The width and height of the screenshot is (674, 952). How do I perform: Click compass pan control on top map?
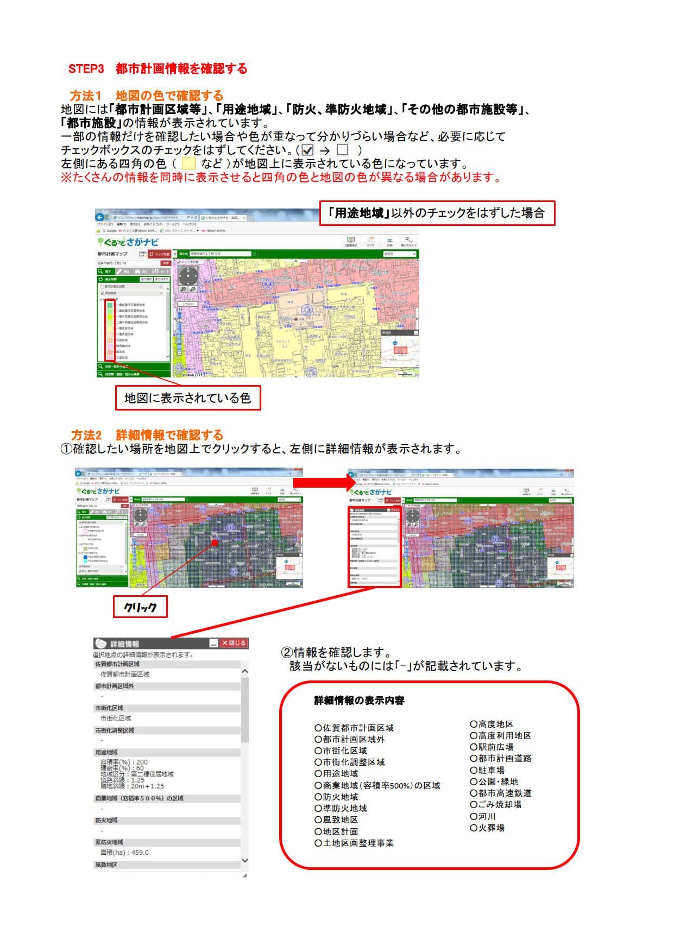[188, 276]
